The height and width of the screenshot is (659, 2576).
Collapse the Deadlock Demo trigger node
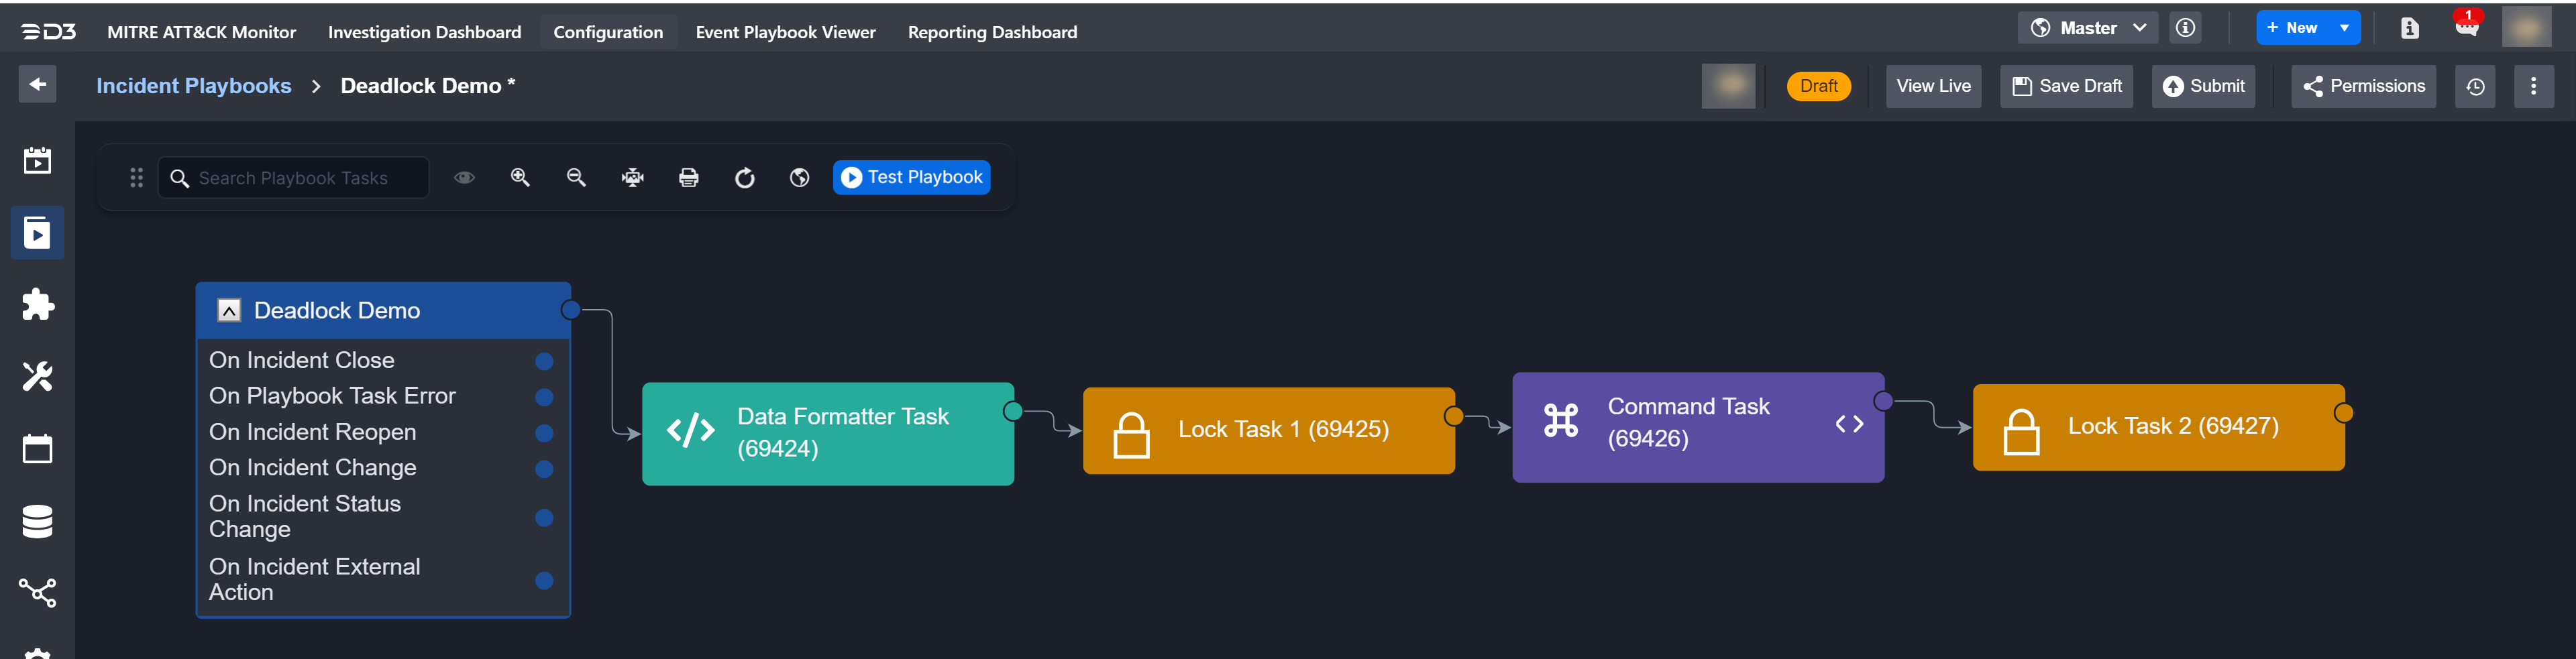[x=229, y=310]
